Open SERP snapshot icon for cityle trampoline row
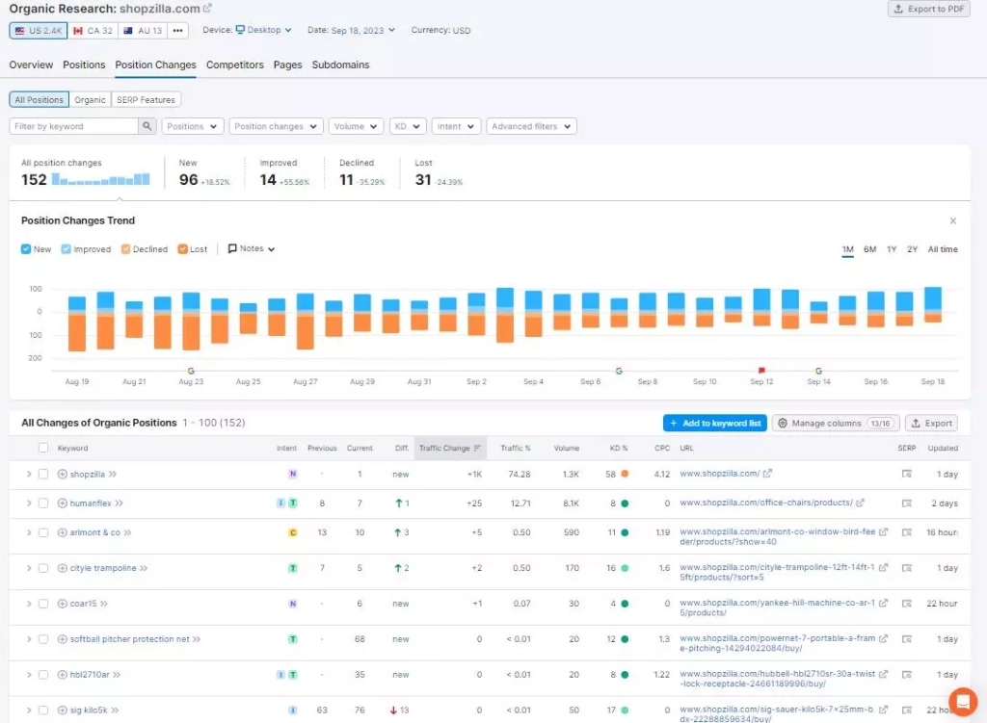Image resolution: width=987 pixels, height=723 pixels. (906, 568)
